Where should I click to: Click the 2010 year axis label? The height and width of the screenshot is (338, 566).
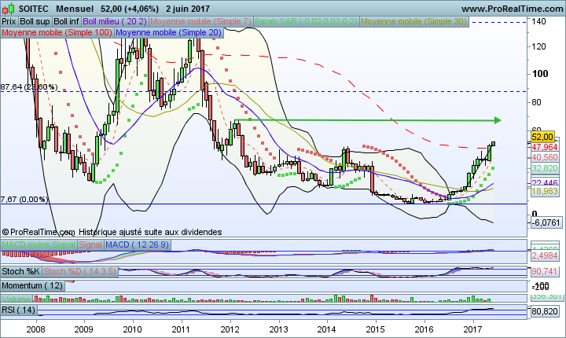coord(133,329)
